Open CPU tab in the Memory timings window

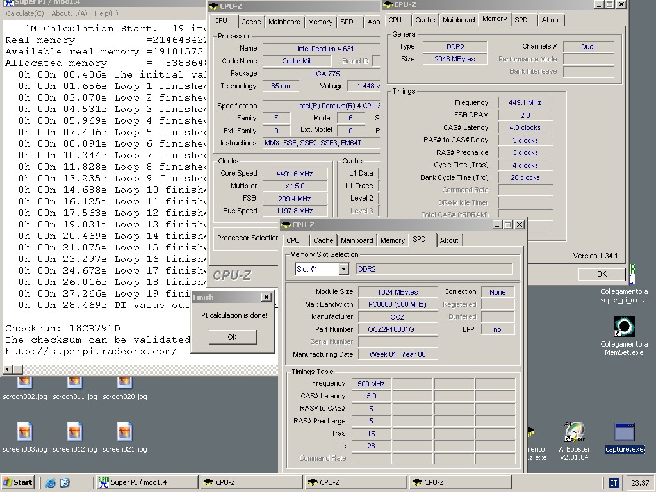pyautogui.click(x=395, y=20)
